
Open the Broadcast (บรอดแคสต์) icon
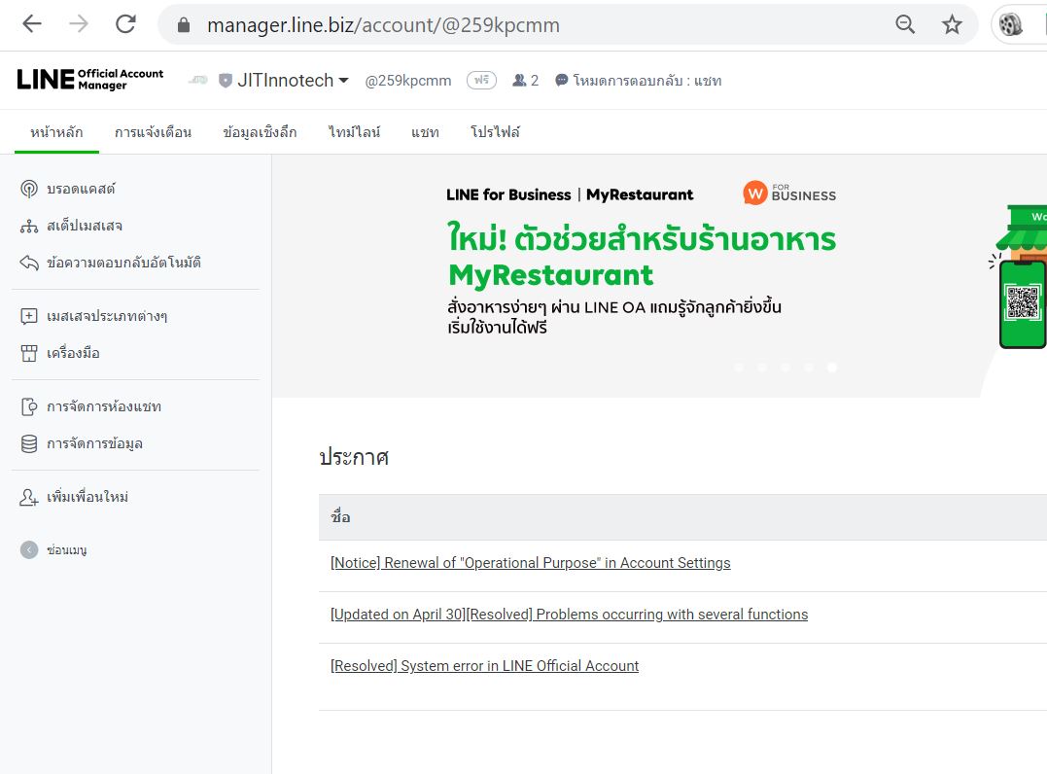pos(29,189)
